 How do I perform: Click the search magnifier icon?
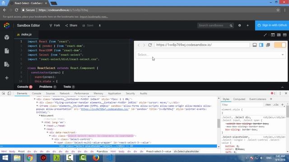click(231, 26)
